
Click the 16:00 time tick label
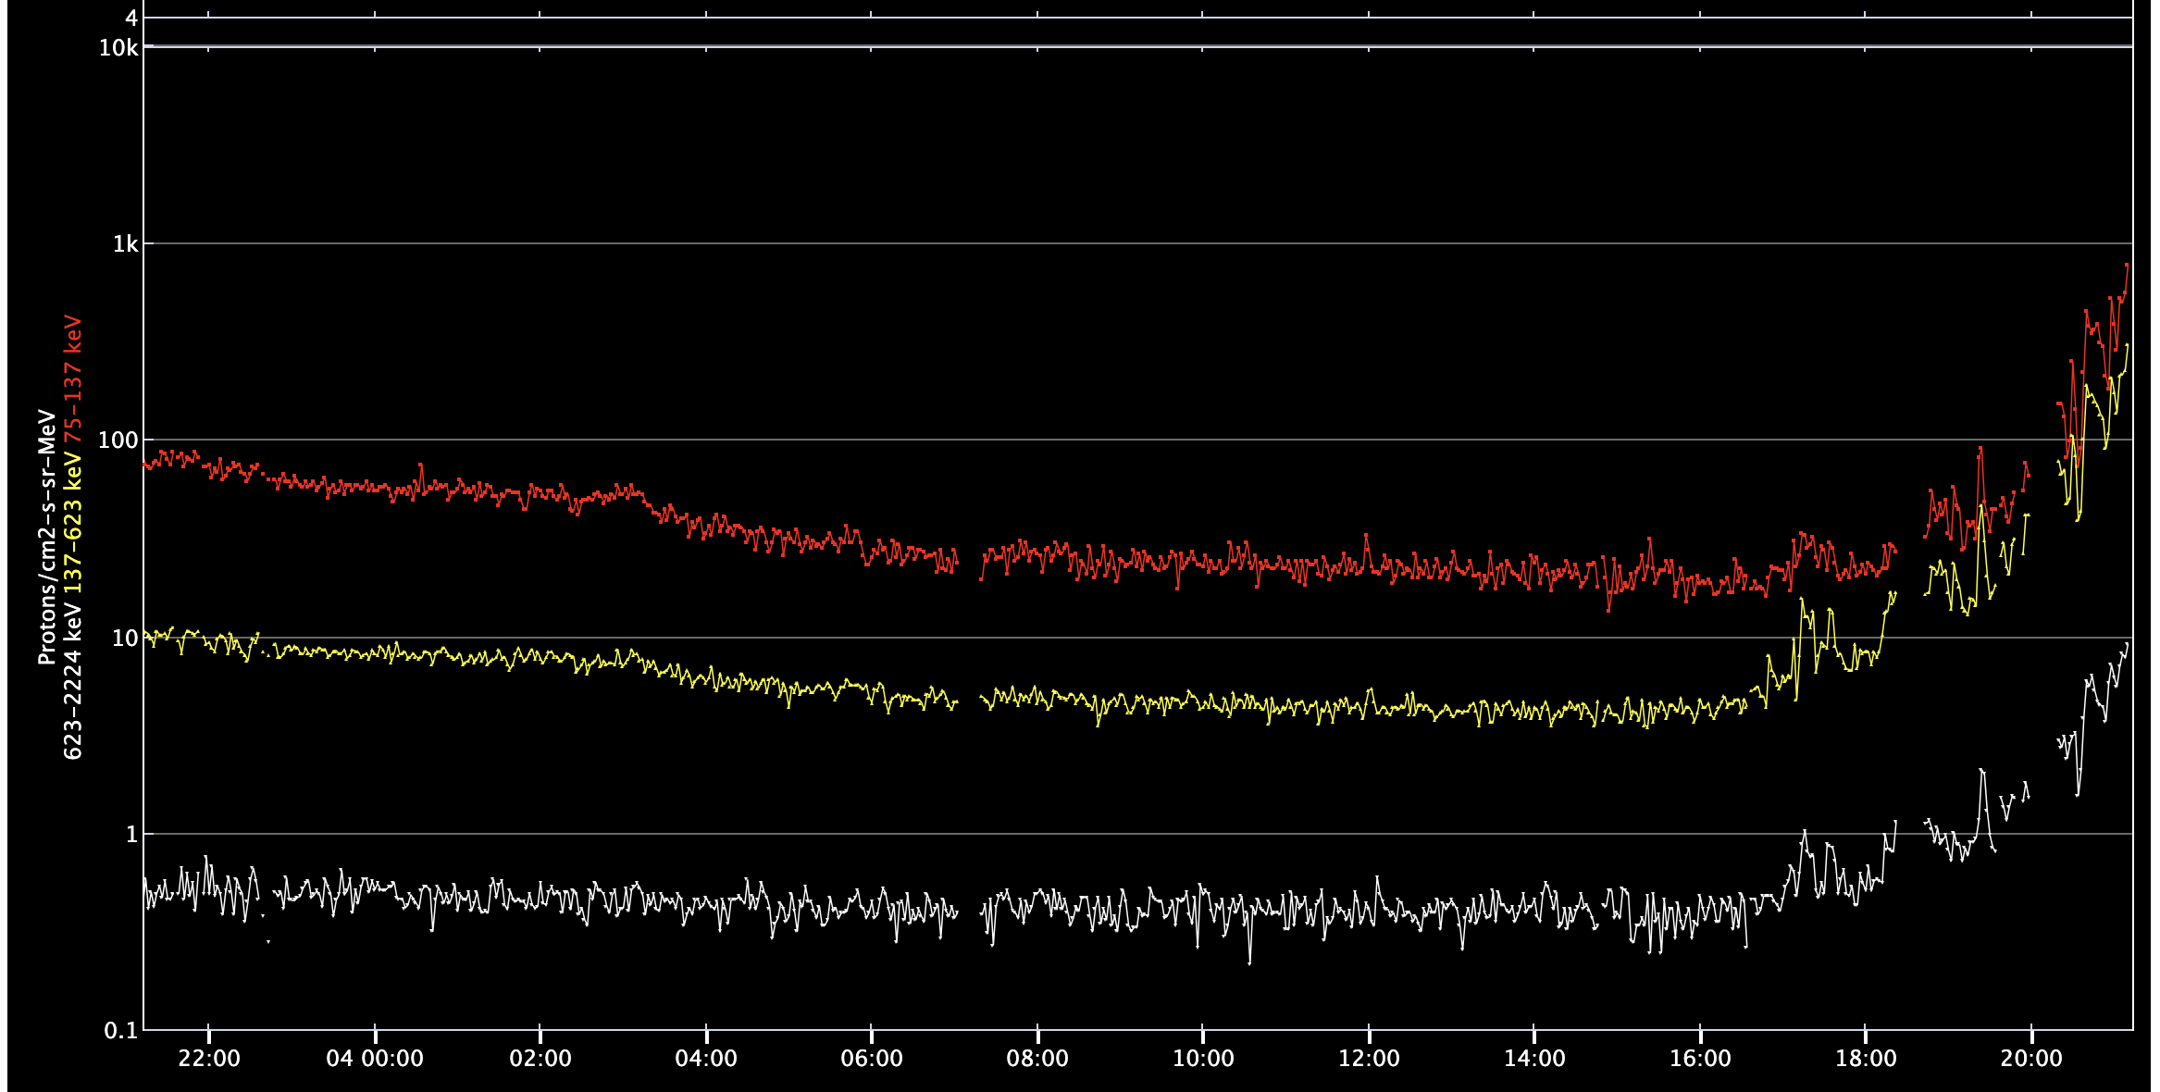1700,1059
